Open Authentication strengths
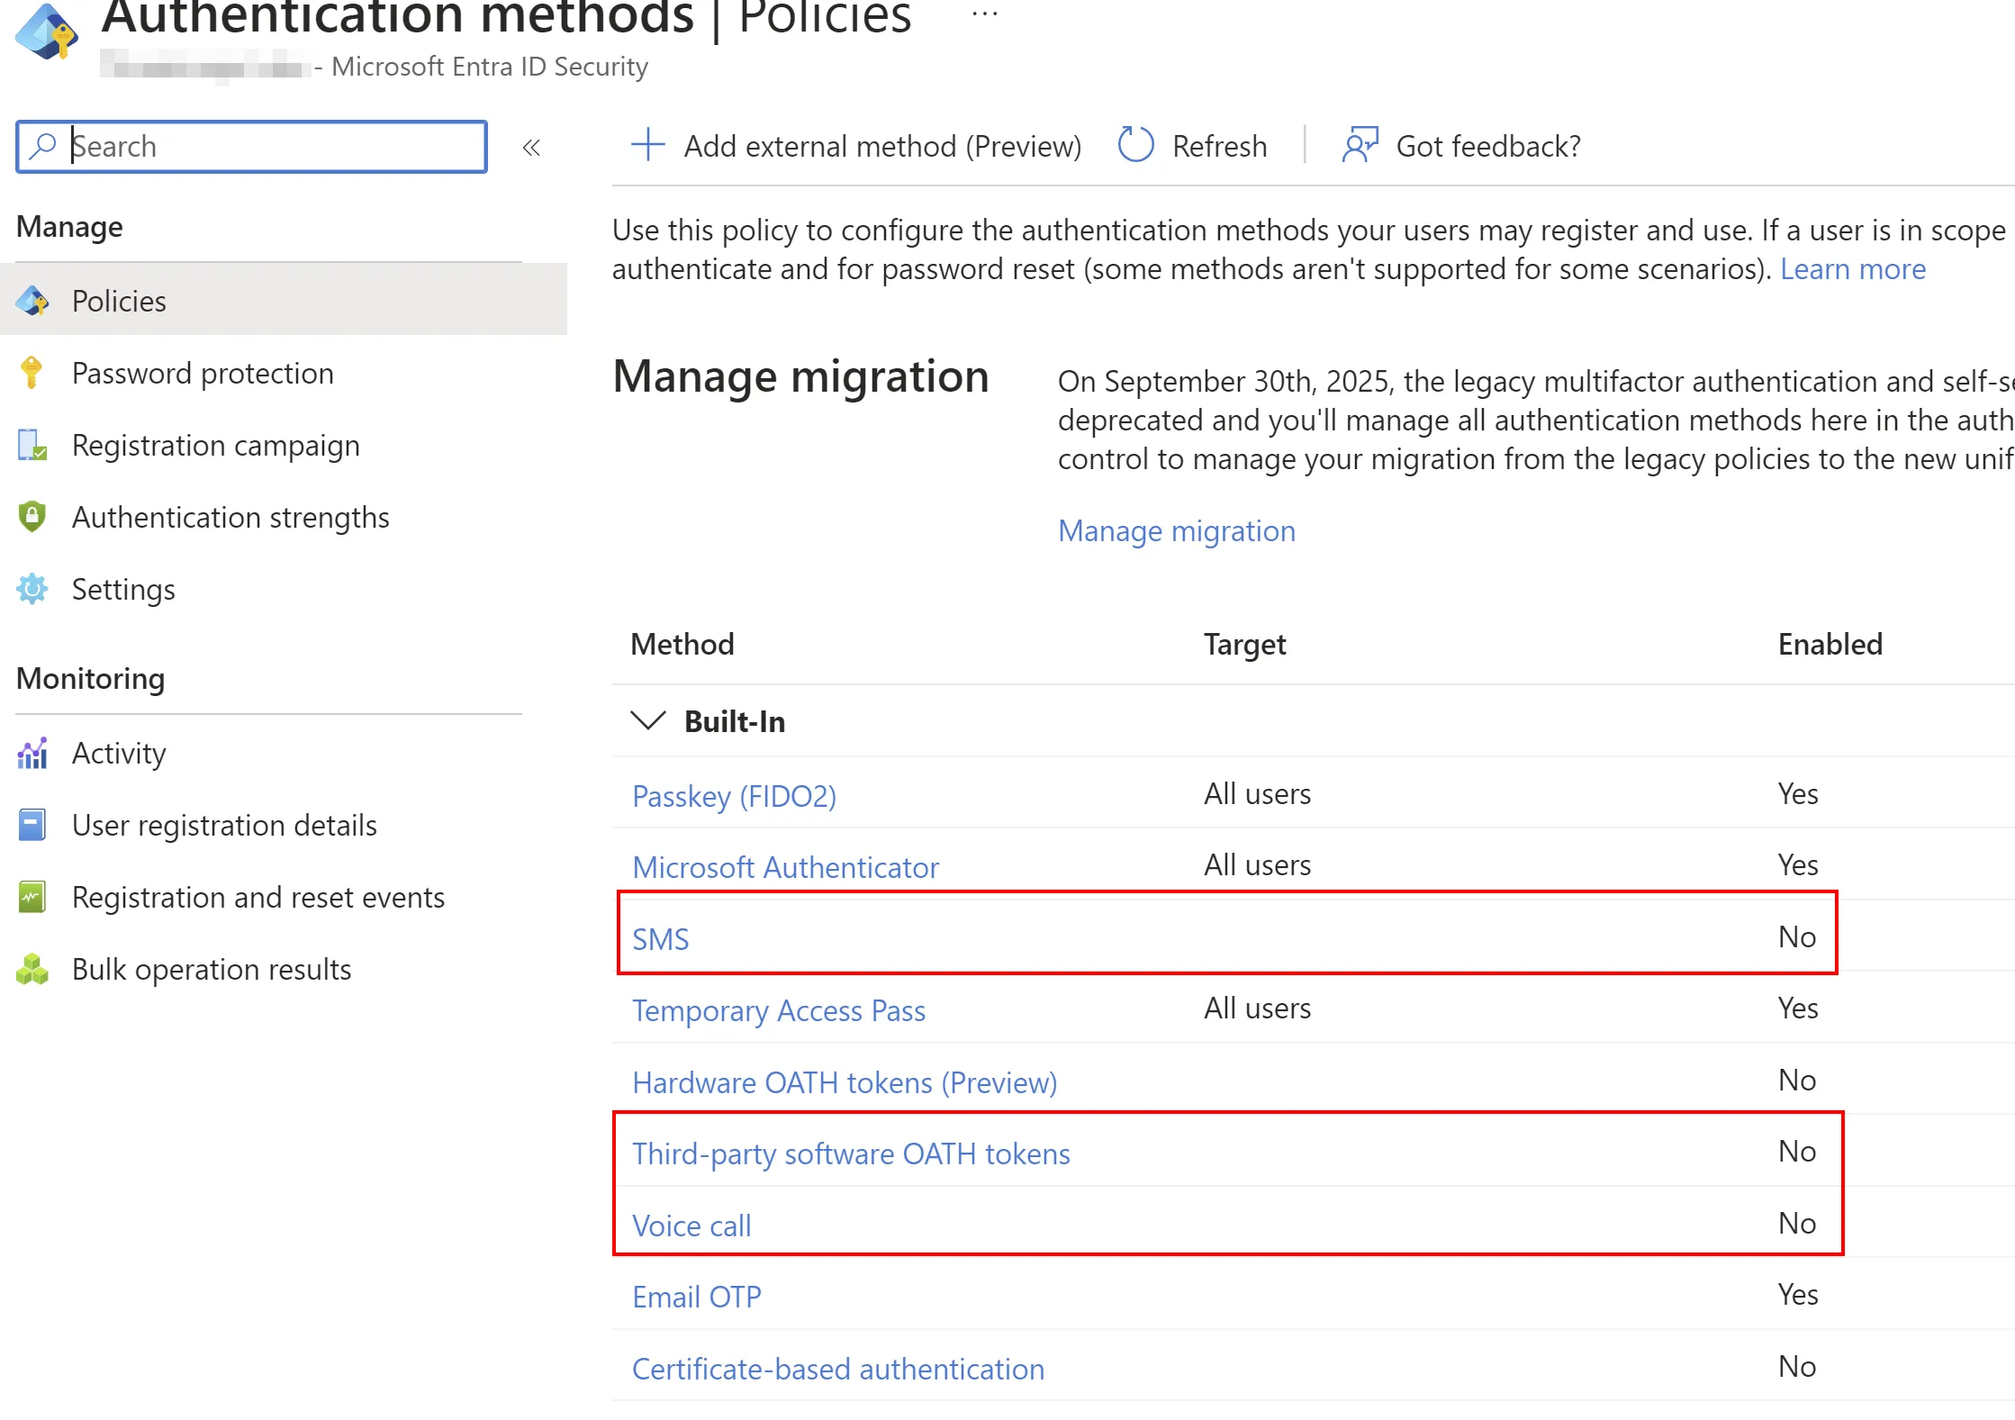The image size is (2015, 1420). [x=230, y=517]
